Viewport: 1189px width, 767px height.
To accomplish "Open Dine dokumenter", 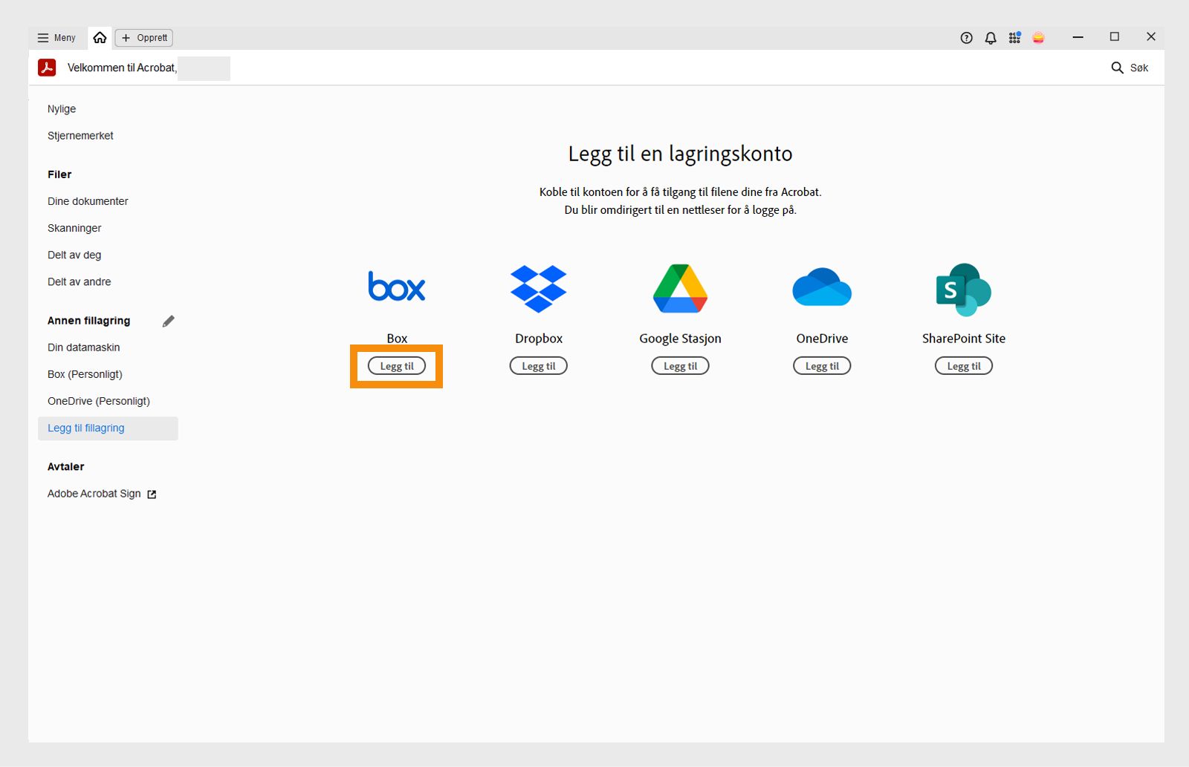I will [88, 201].
